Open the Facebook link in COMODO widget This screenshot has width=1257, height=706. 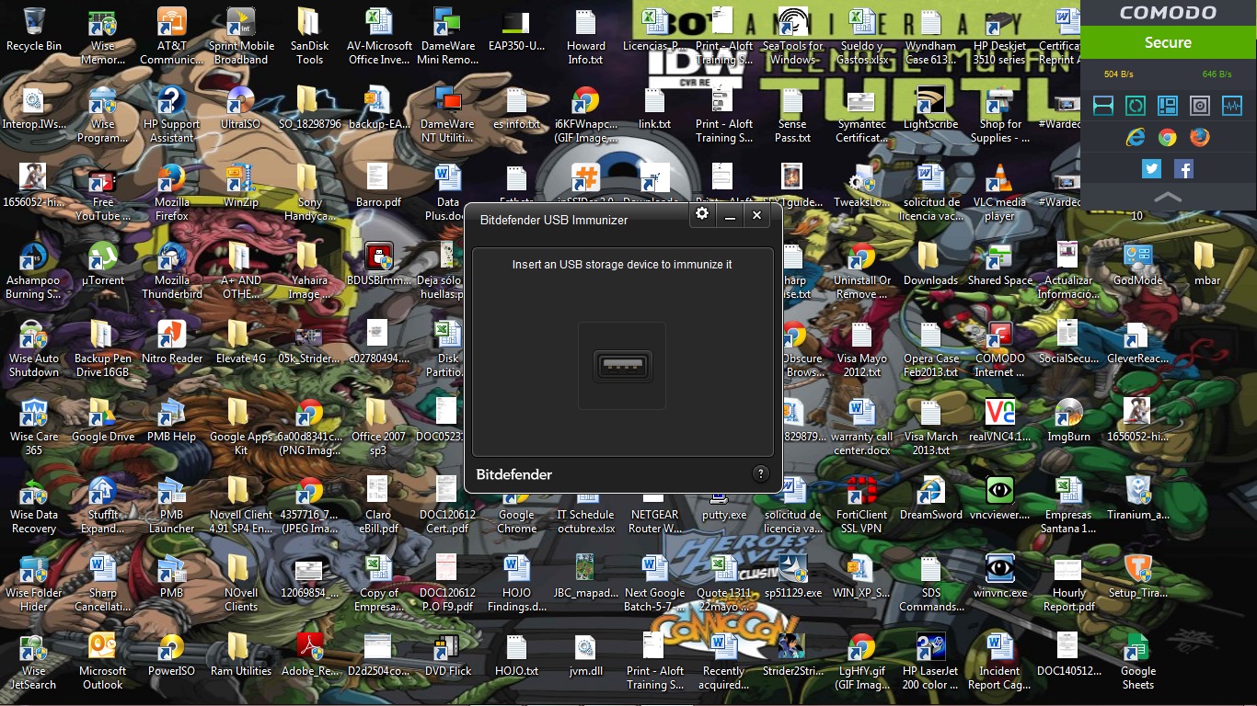tap(1184, 169)
